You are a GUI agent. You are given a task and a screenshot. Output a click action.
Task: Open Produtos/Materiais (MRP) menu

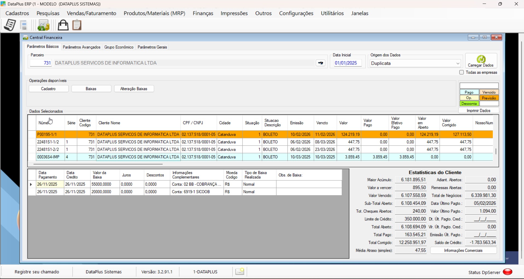click(155, 13)
